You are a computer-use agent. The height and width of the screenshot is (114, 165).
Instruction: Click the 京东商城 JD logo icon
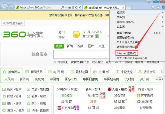click(x=59, y=108)
